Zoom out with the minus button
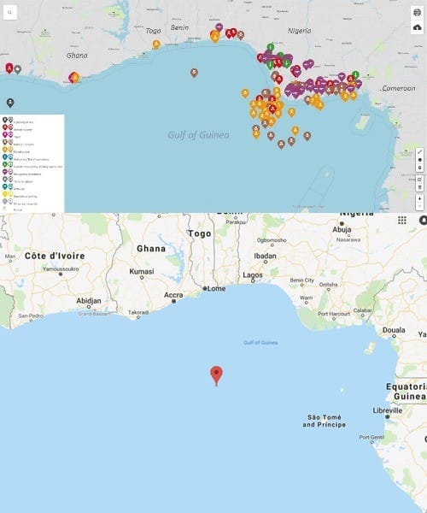This screenshot has height=513, width=427. click(x=420, y=206)
